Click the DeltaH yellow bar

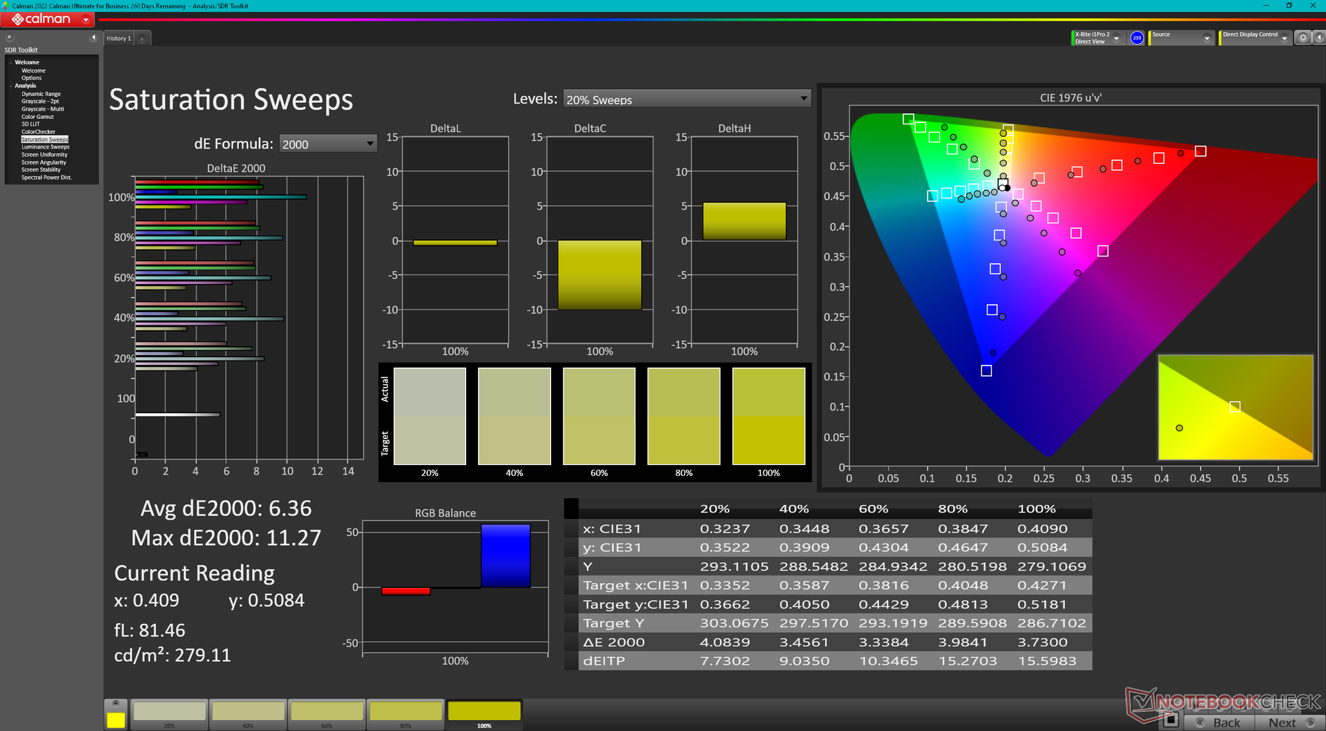tap(744, 221)
